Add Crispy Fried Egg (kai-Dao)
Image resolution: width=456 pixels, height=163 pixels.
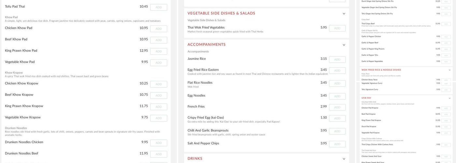337,118
